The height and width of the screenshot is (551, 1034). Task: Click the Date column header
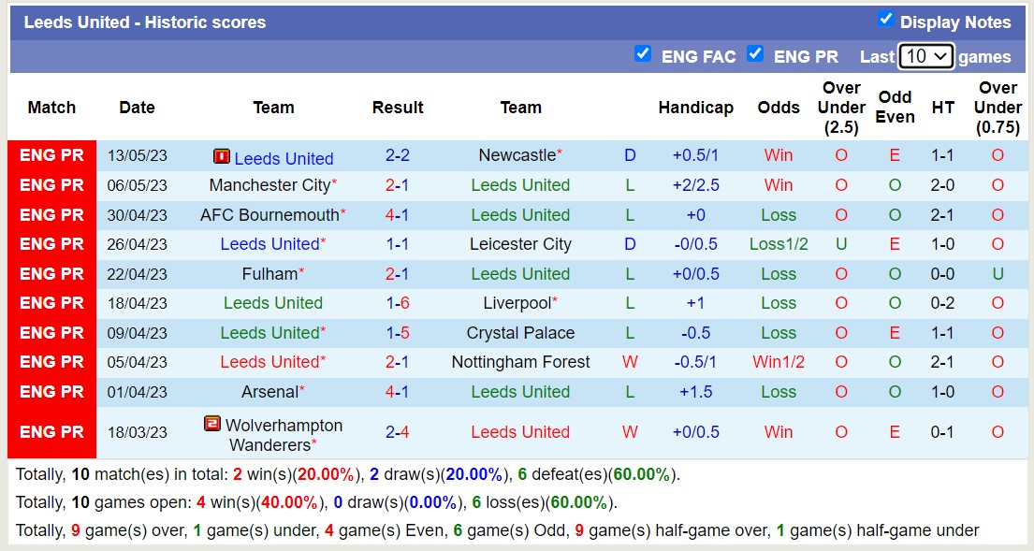(137, 108)
